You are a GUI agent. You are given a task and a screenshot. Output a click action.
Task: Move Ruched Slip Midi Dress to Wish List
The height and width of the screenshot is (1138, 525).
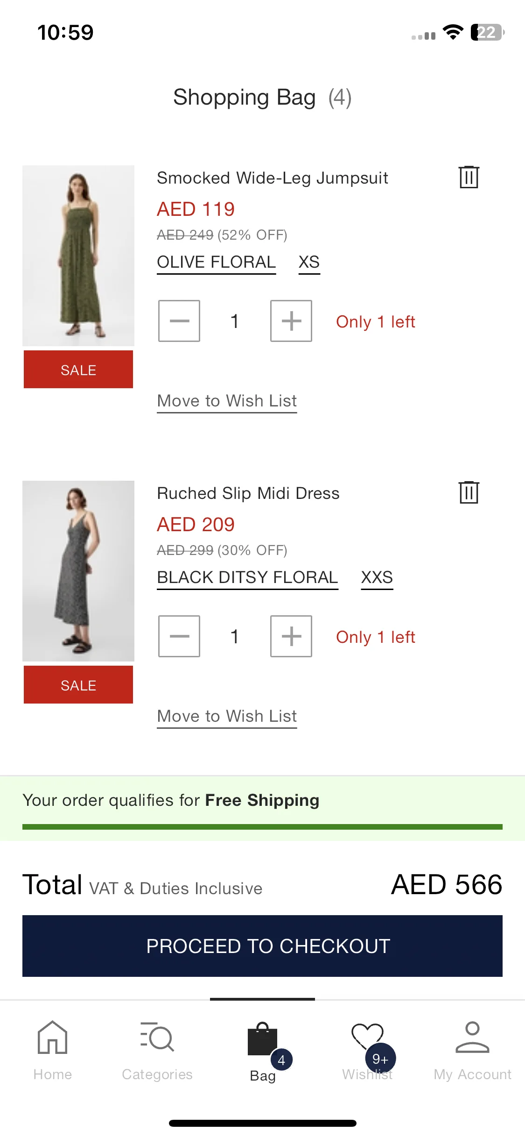click(x=227, y=717)
